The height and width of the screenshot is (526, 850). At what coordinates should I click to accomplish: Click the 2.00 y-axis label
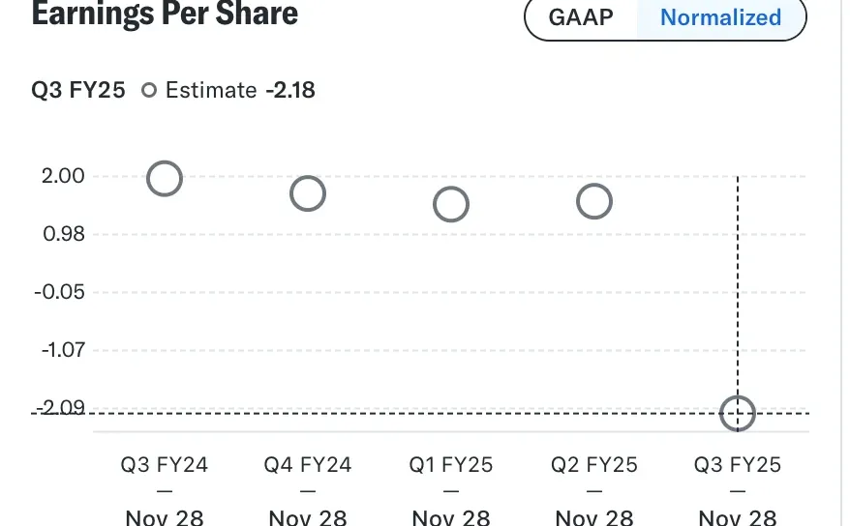pyautogui.click(x=63, y=176)
